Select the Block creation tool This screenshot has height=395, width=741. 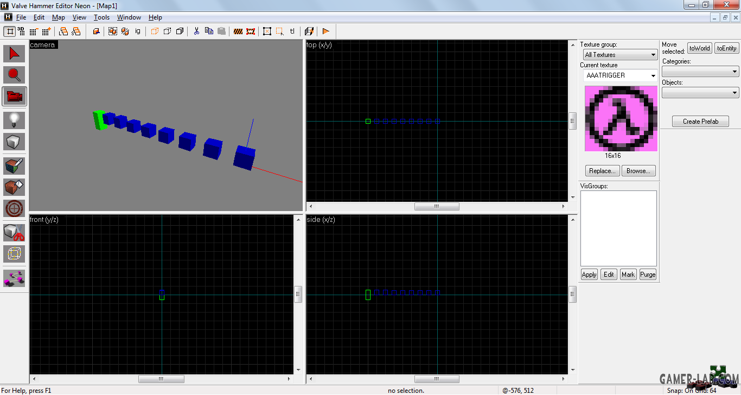click(14, 142)
